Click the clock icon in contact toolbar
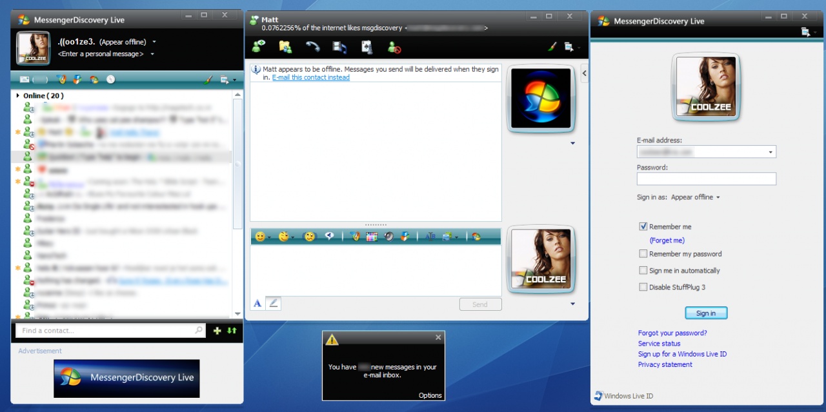This screenshot has width=826, height=412. coord(111,80)
